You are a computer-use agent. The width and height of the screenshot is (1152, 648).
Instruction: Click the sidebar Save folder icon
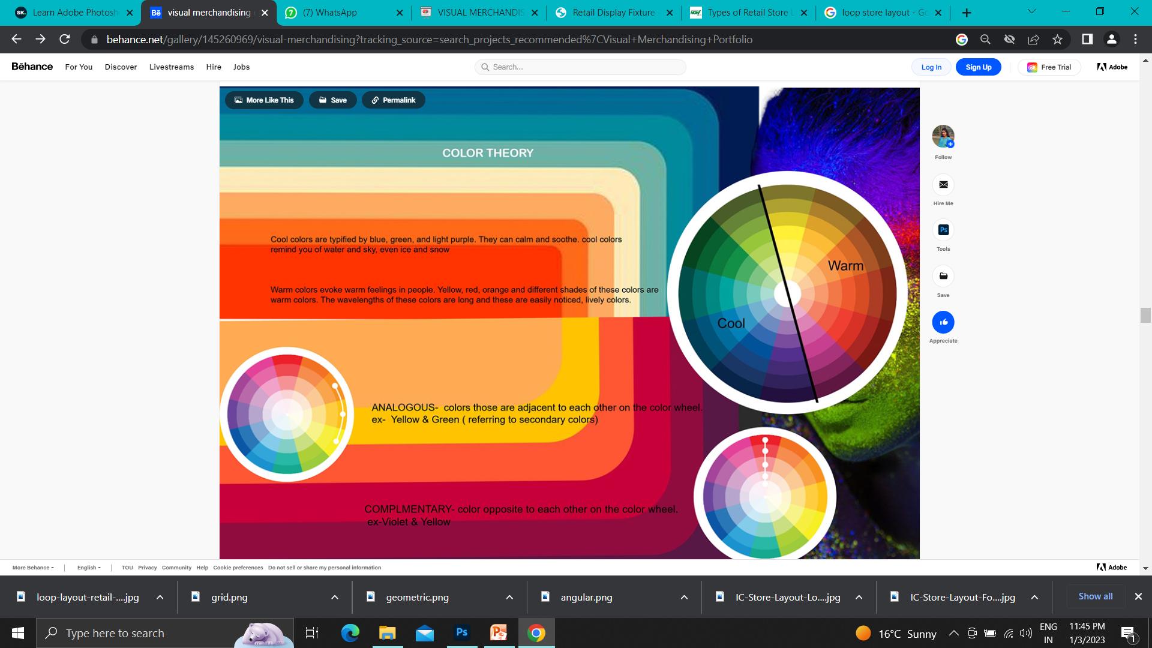943,277
